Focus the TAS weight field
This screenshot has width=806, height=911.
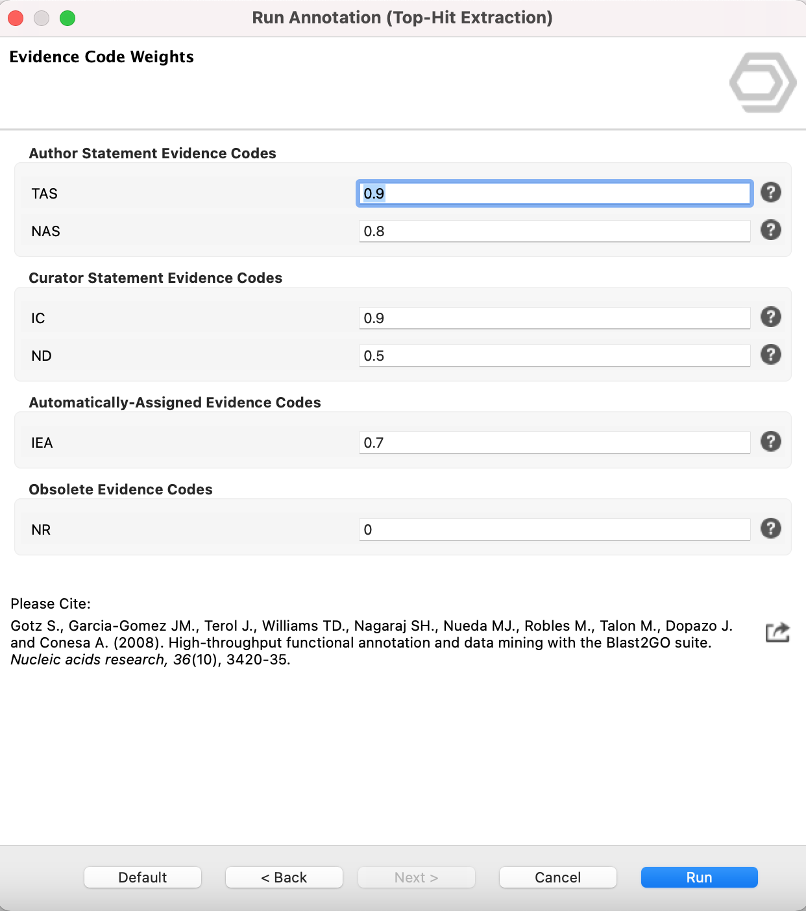pos(554,193)
